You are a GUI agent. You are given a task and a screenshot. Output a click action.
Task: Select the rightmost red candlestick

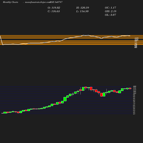click(x=130, y=88)
